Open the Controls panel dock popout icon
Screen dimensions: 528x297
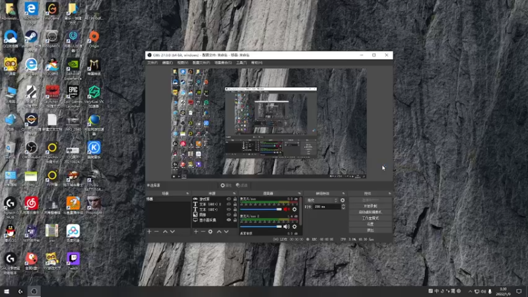click(x=389, y=193)
